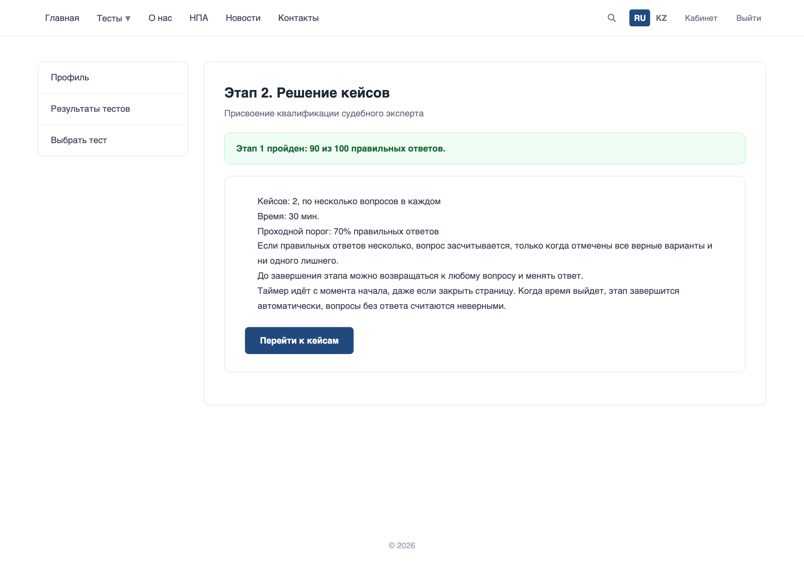Click Выйти to log out
Screen dimensions: 804x565
coord(748,18)
